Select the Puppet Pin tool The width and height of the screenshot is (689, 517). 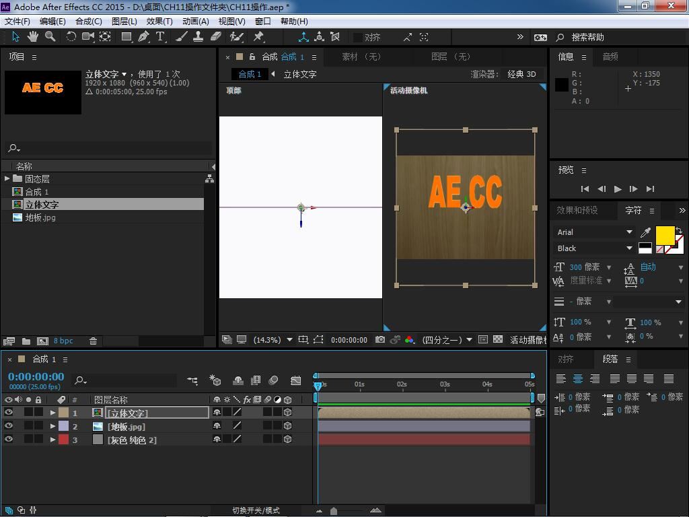[258, 37]
